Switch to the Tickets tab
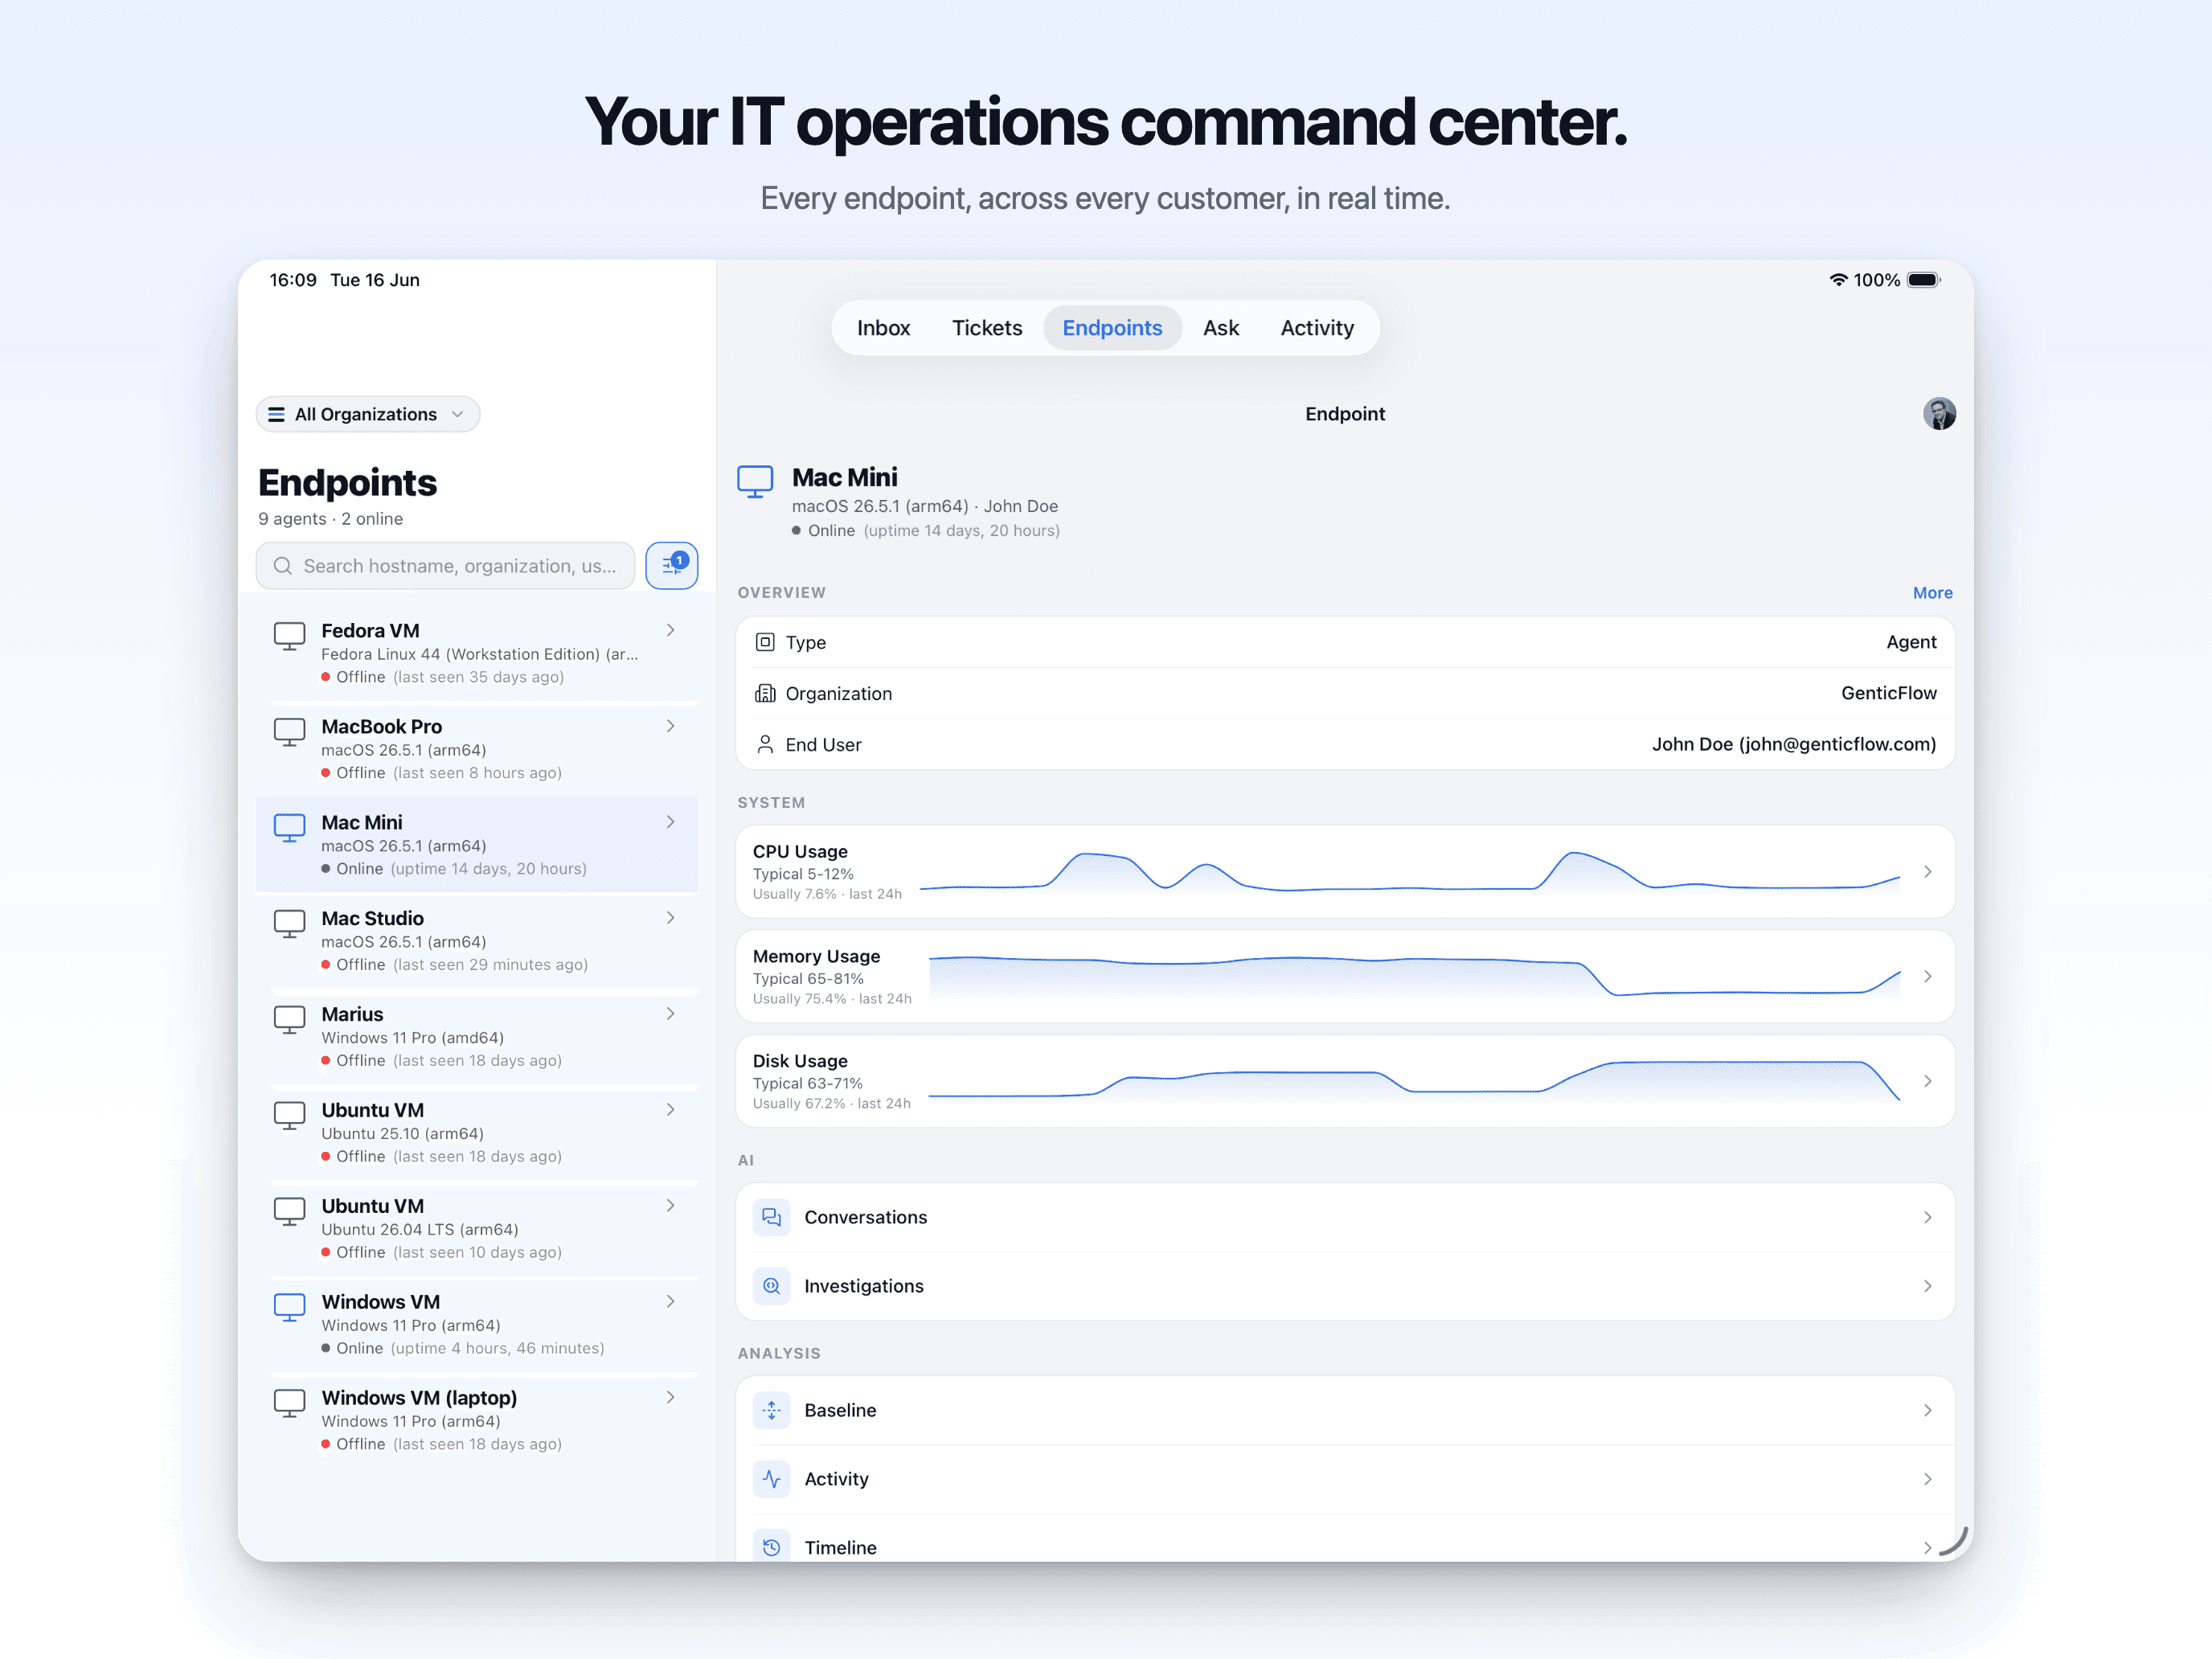Image resolution: width=2212 pixels, height=1659 pixels. click(x=987, y=328)
